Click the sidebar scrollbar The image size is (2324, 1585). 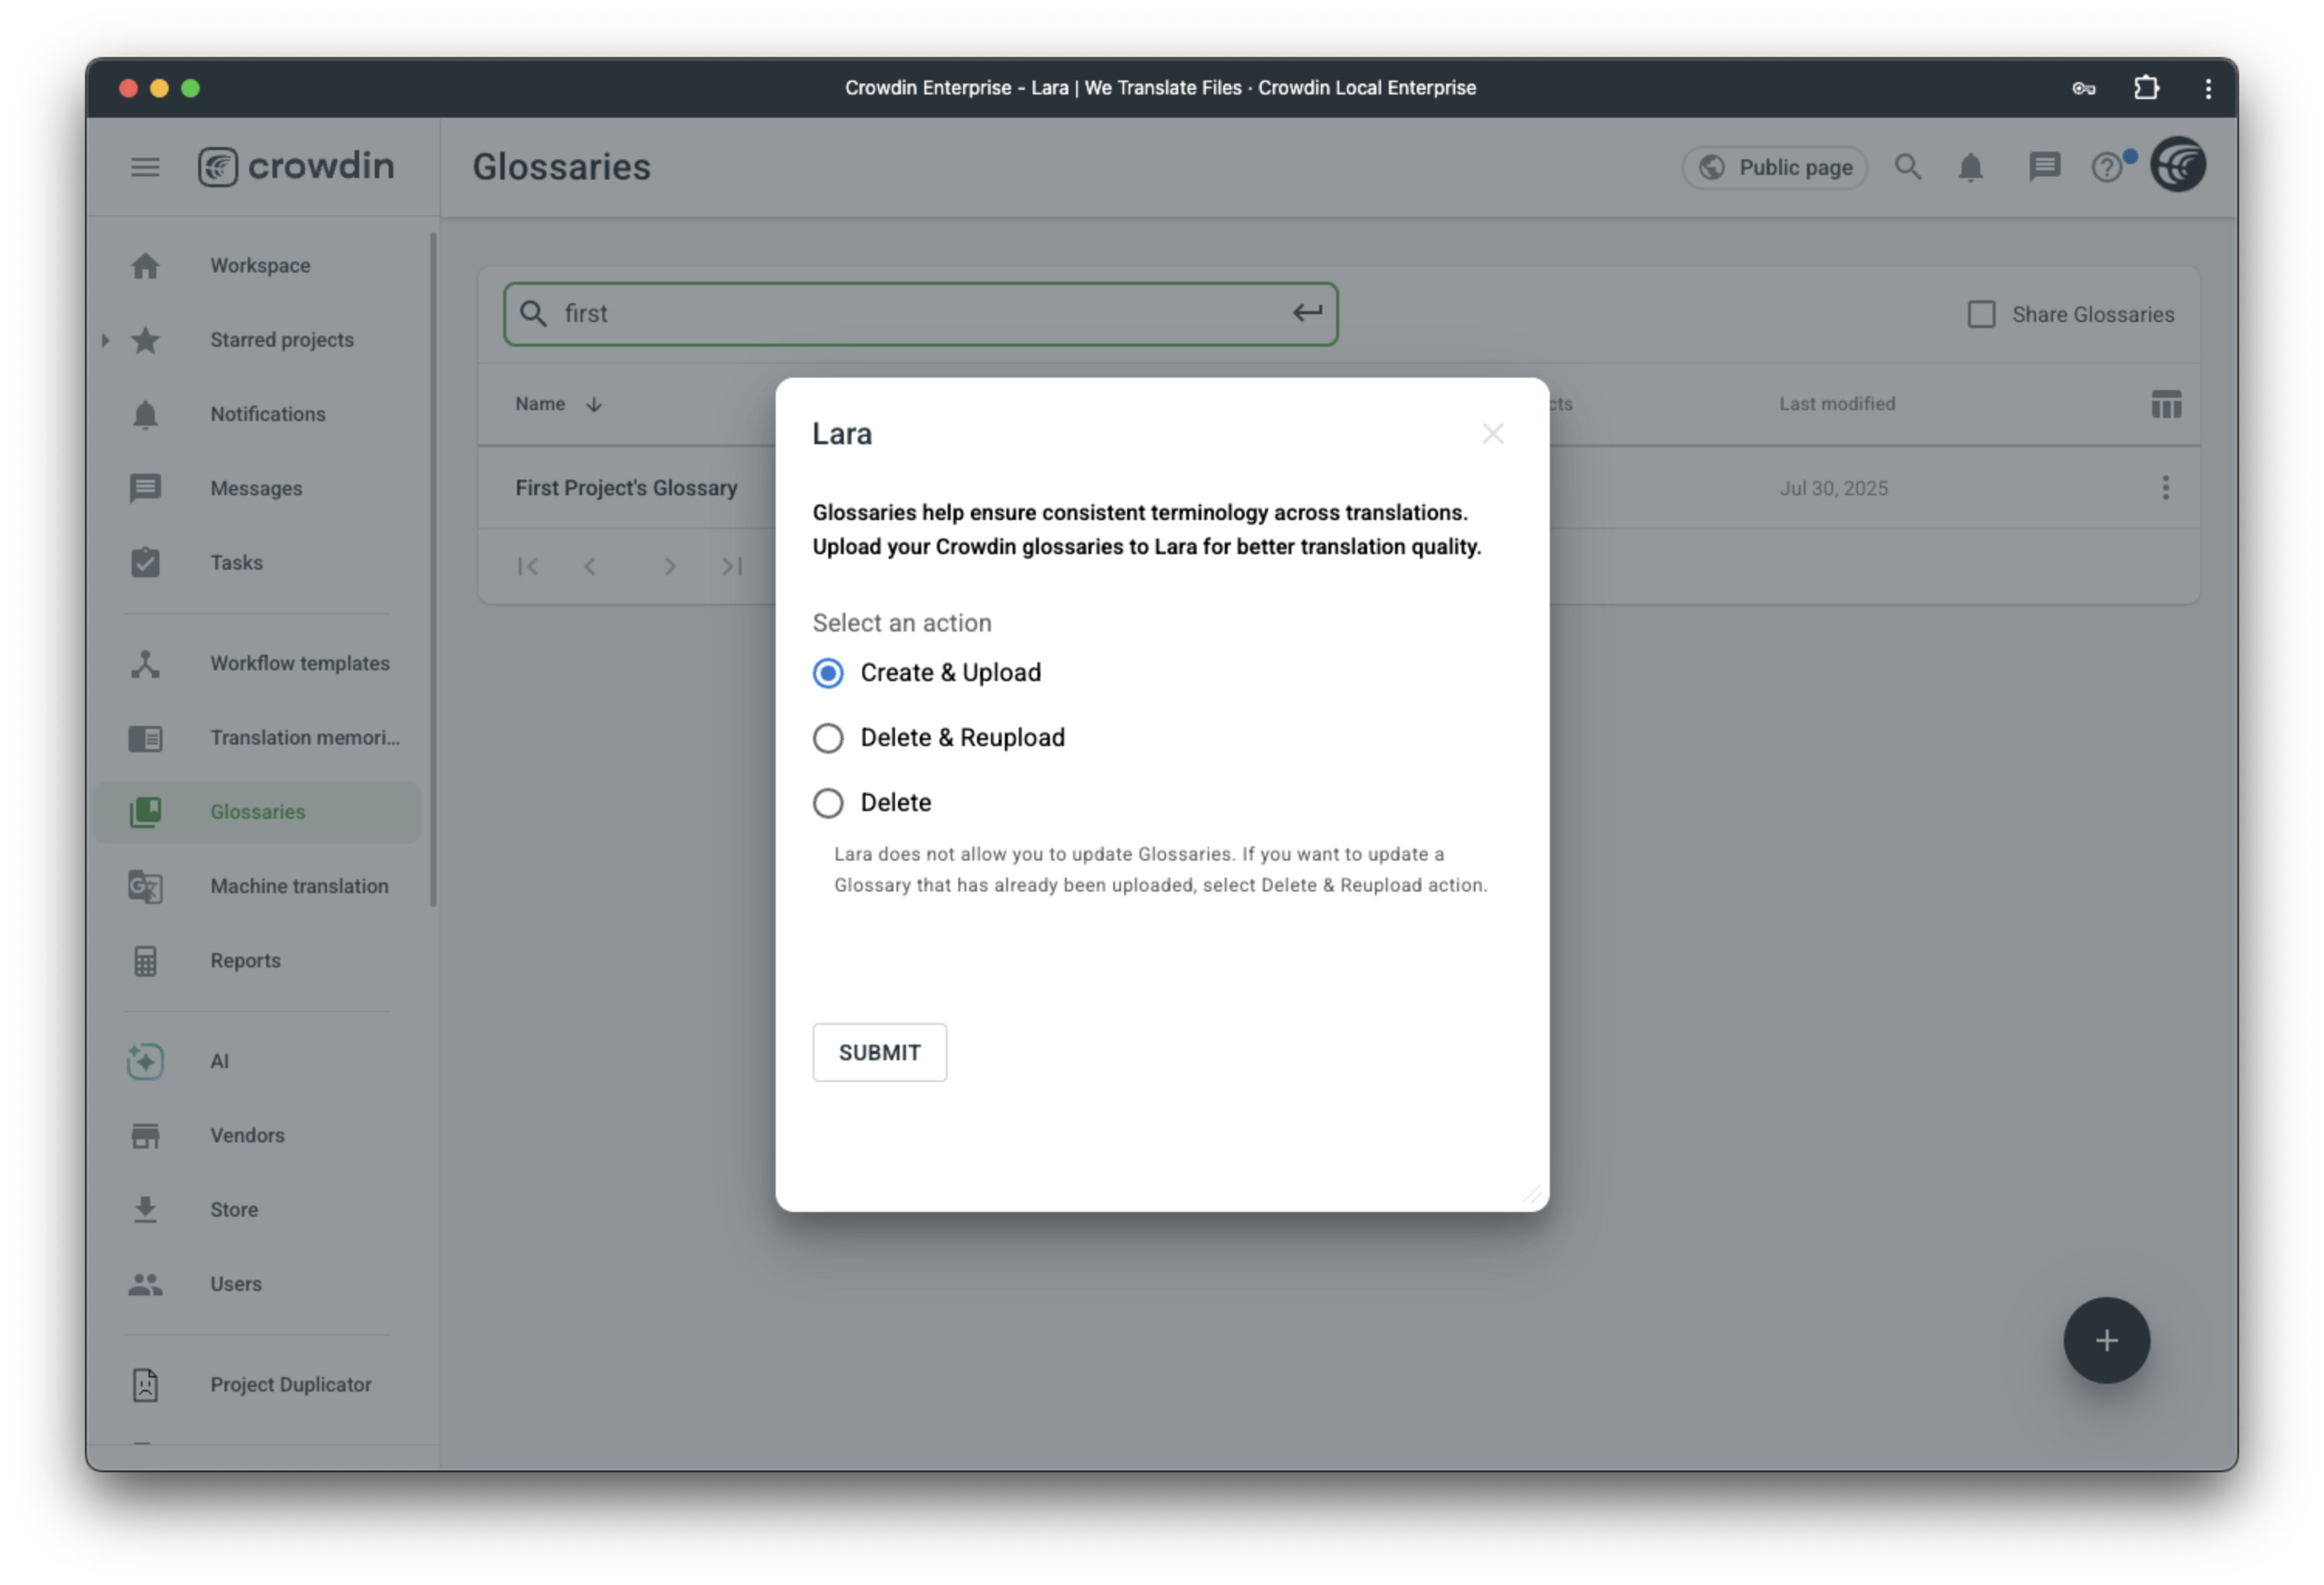[433, 570]
